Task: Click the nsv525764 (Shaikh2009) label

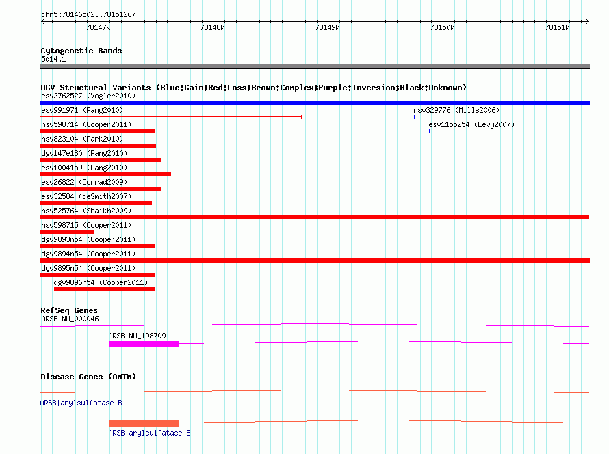Action: pyautogui.click(x=86, y=211)
